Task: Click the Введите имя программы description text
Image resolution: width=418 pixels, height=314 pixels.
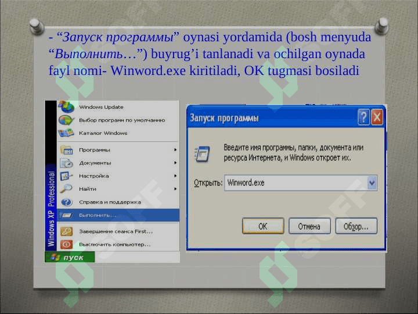Action: click(293, 152)
